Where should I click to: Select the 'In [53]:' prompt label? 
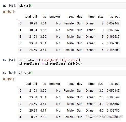point(9,6)
